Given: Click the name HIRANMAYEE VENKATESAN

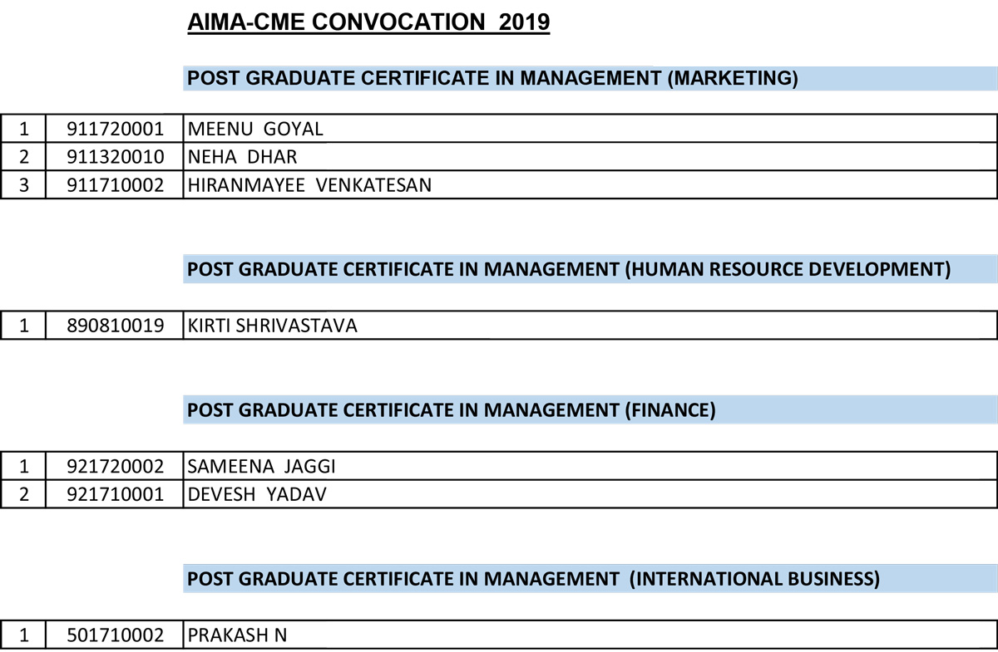Looking at the screenshot, I should coord(310,185).
